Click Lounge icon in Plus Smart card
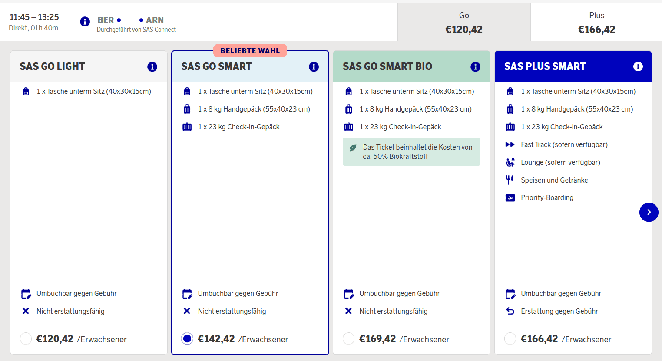The height and width of the screenshot is (361, 662). click(510, 162)
